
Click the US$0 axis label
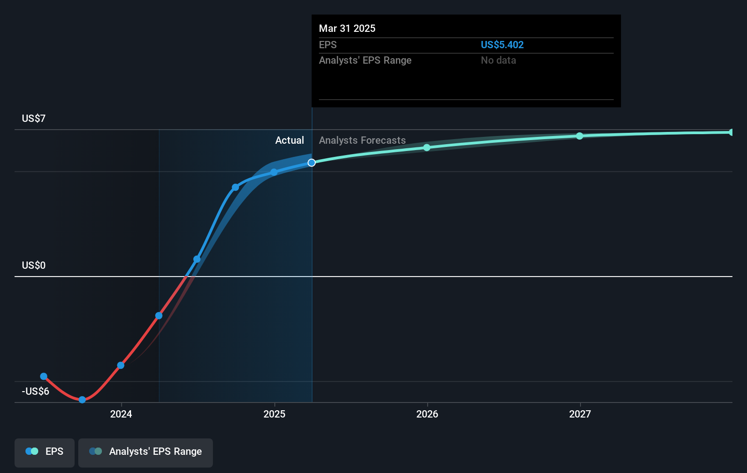[x=34, y=265]
